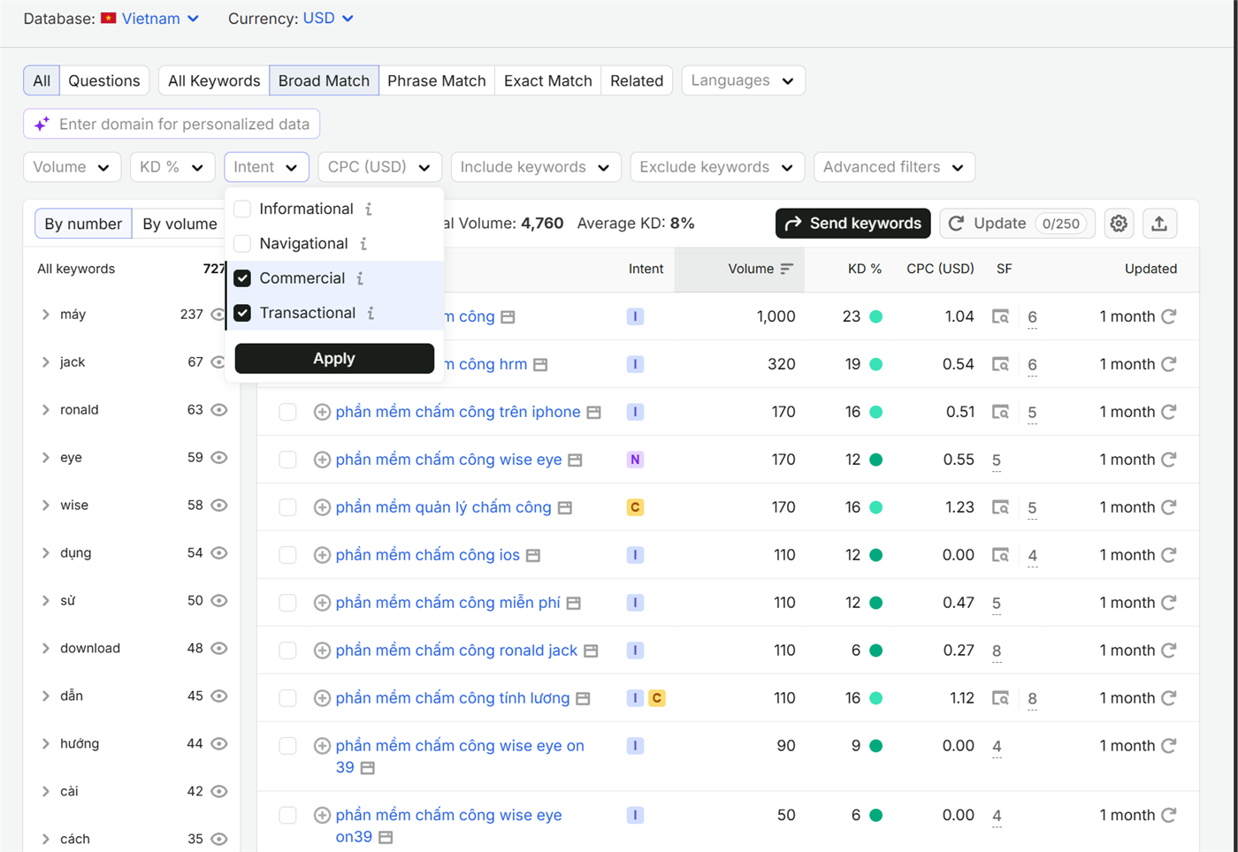
Task: Click Transactional intent info icon
Action: tap(371, 313)
